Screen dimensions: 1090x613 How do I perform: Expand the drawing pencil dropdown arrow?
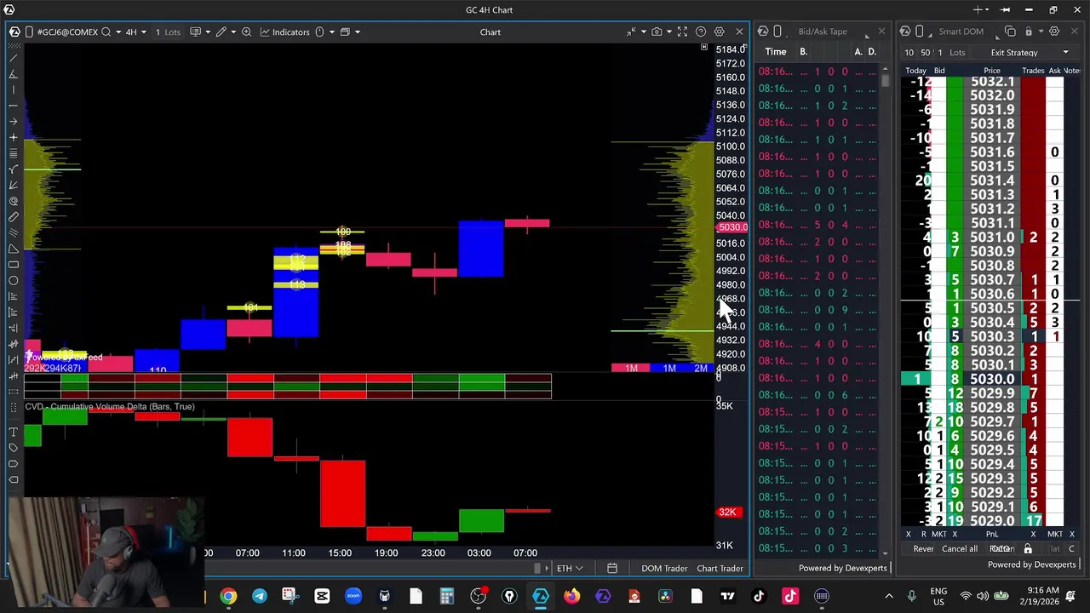click(232, 32)
